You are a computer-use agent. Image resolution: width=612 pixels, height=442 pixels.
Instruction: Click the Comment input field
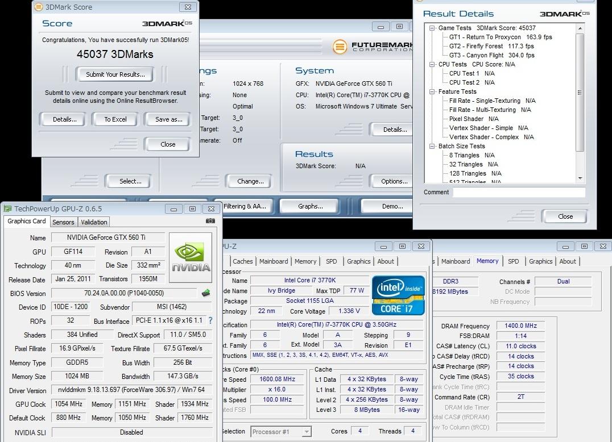519,192
